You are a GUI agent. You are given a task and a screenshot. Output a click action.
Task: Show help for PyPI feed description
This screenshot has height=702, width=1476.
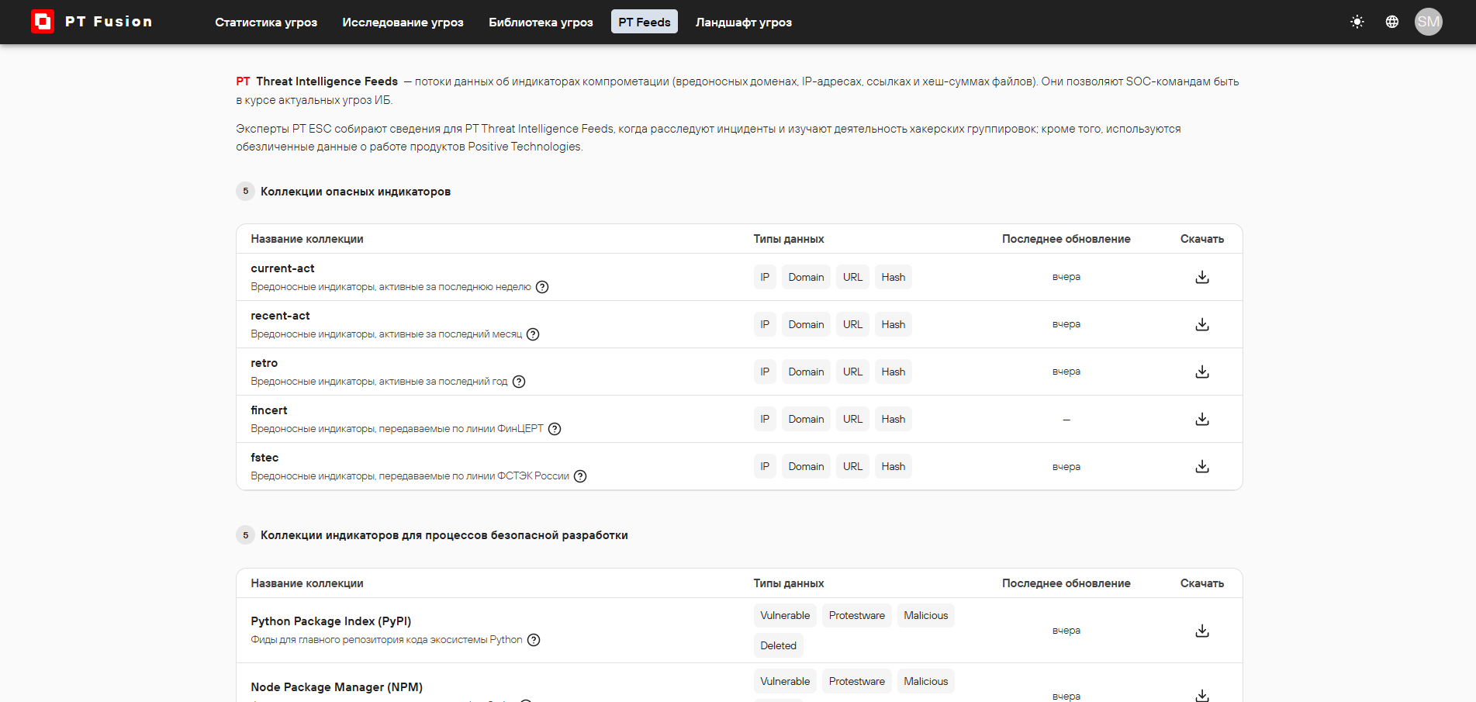tap(534, 640)
